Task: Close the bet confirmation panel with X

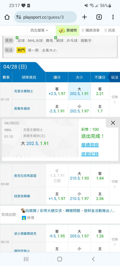Action: [x=113, y=123]
